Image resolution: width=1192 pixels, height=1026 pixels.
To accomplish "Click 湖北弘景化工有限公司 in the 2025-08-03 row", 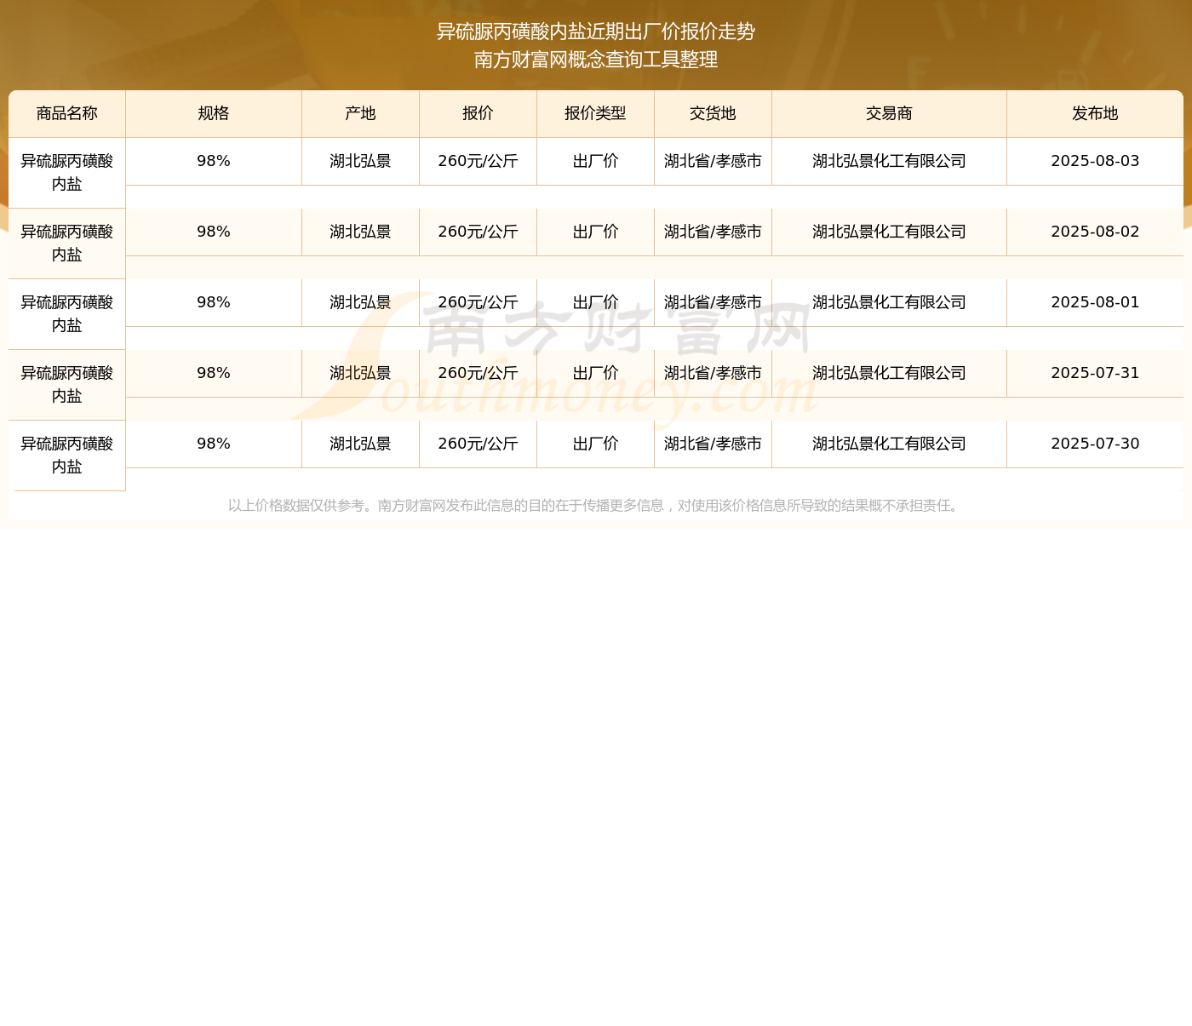I will click(890, 162).
